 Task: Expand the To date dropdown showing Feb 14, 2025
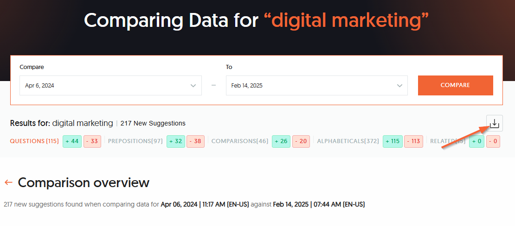click(x=316, y=86)
